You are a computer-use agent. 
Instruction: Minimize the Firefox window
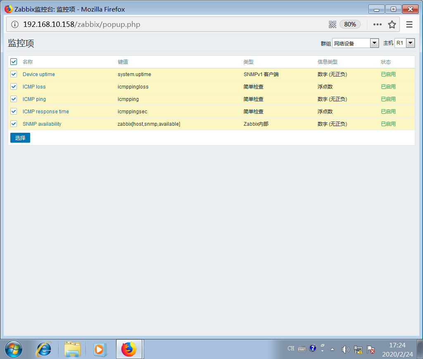(x=377, y=9)
